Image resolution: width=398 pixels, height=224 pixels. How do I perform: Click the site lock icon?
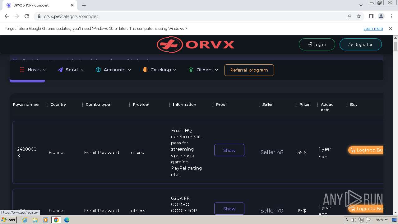click(39, 16)
